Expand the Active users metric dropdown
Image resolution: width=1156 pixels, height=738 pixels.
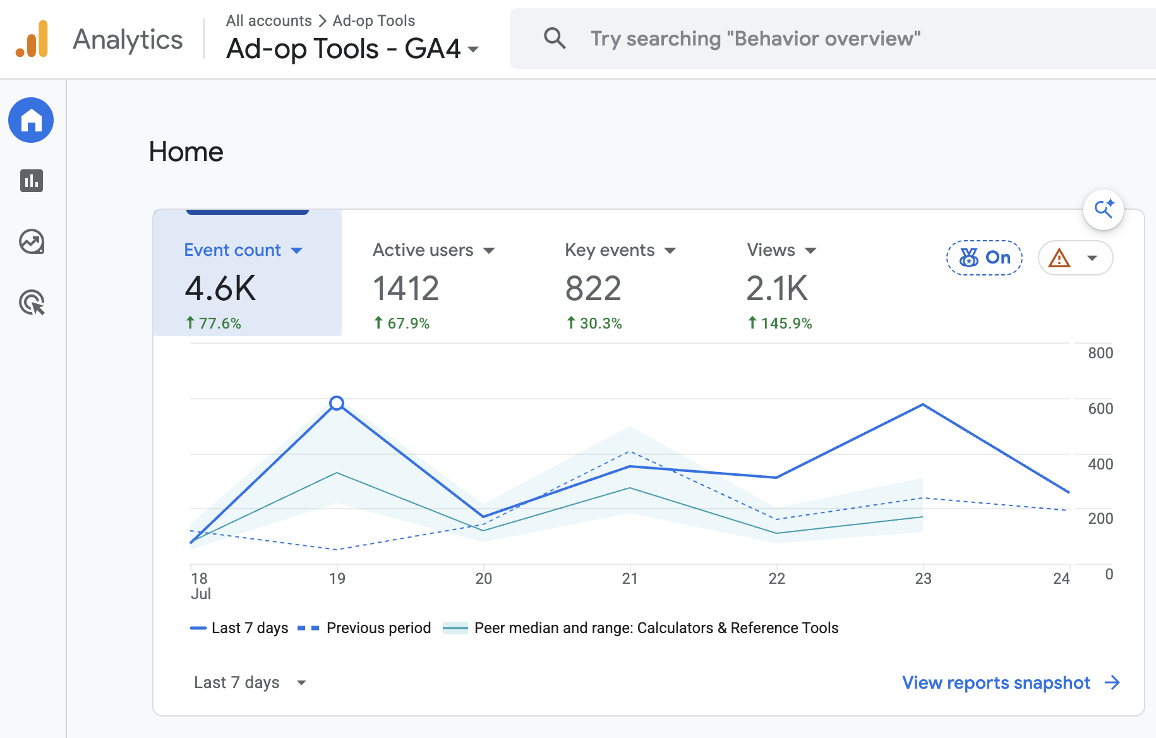489,251
